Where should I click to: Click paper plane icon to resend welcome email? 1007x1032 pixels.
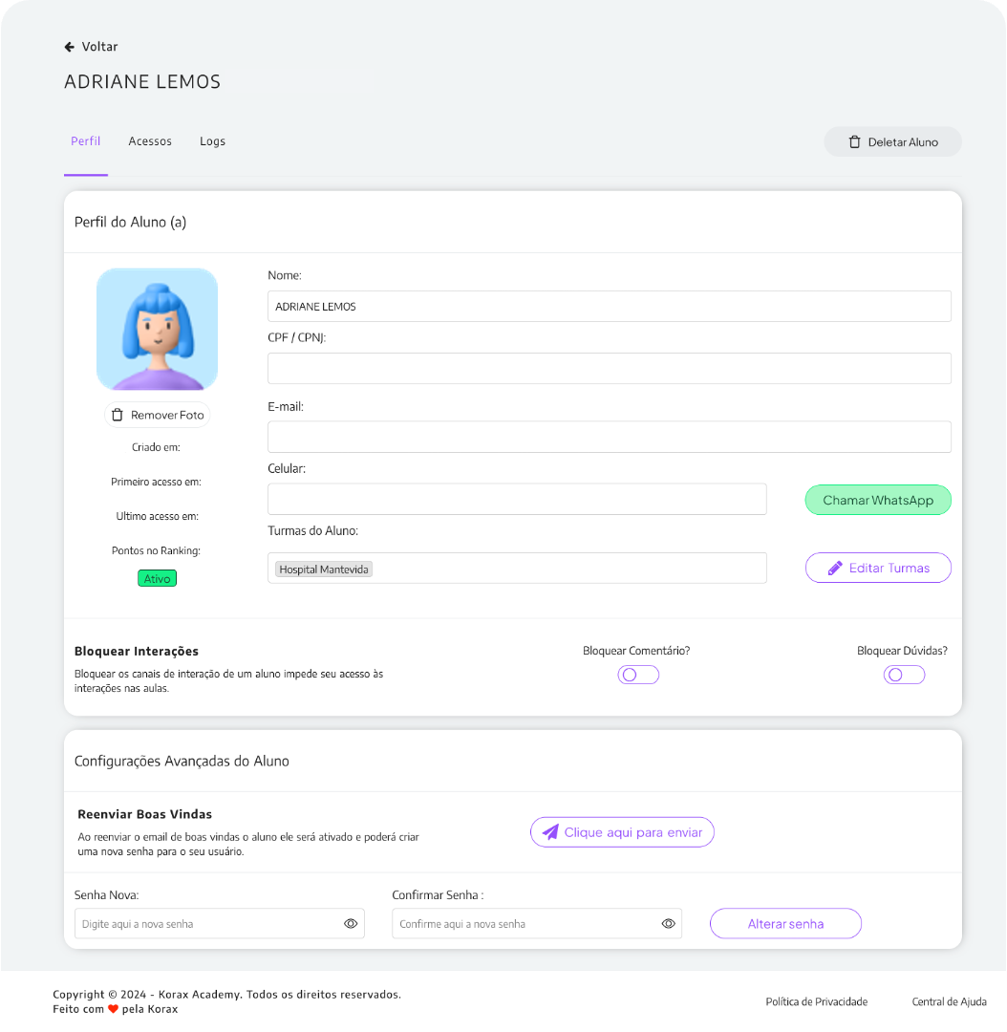click(550, 832)
